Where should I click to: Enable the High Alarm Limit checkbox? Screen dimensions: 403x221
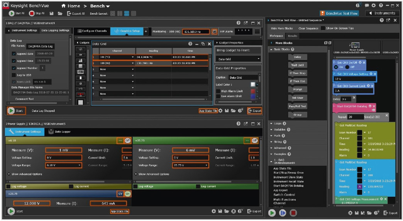218,91
